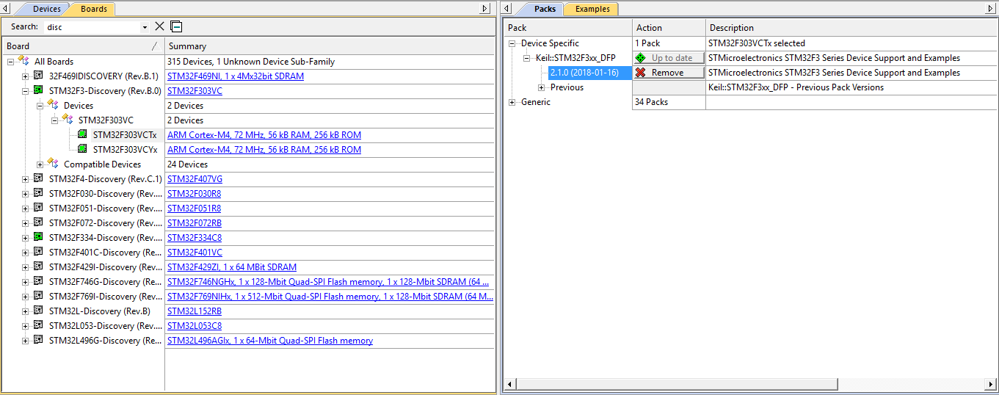Click the STM32L-Discovery board icon
Screen dimensions: 999x395
pos(38,311)
